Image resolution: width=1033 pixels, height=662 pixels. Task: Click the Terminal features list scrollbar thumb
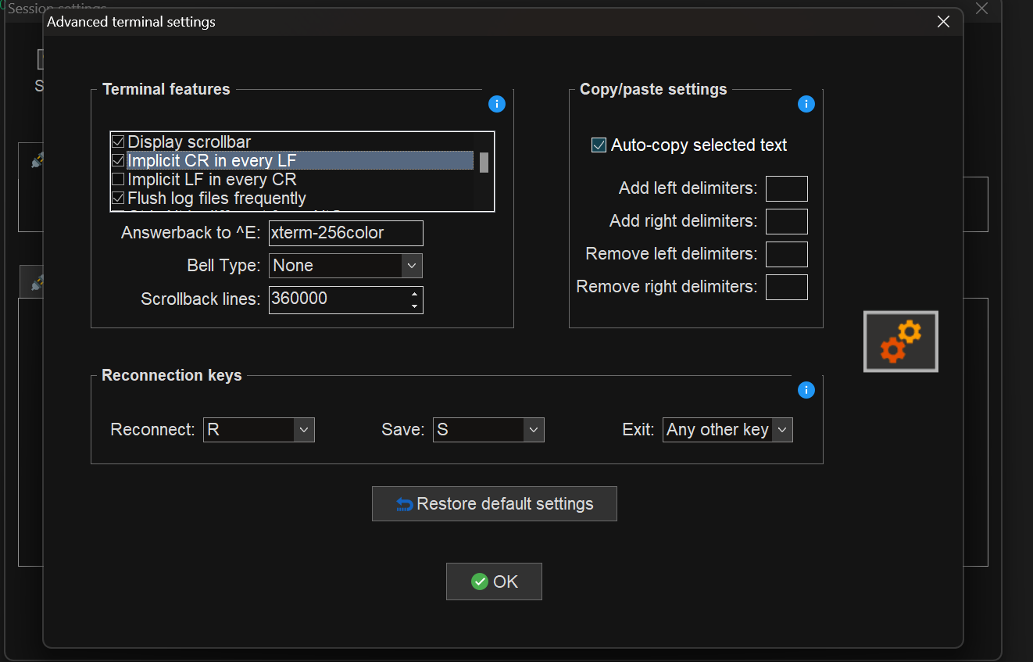(x=484, y=163)
